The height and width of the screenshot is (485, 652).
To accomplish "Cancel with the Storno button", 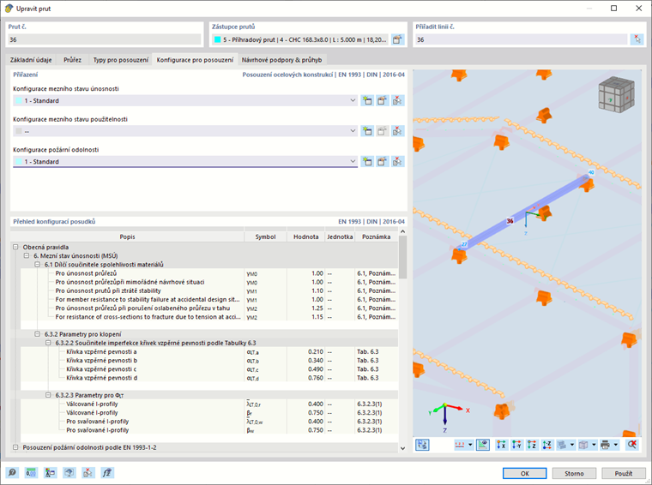I will 574,473.
